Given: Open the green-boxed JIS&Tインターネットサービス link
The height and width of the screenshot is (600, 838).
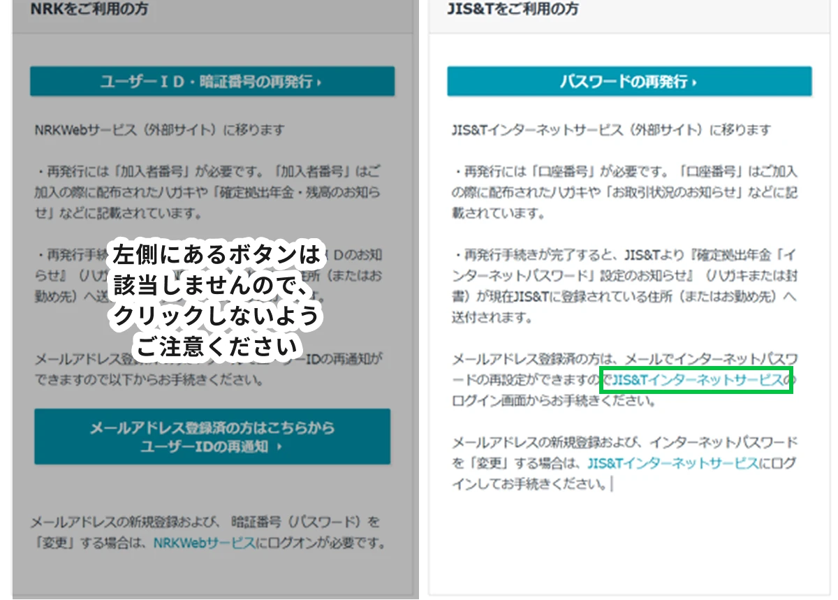Looking at the screenshot, I should pyautogui.click(x=696, y=380).
